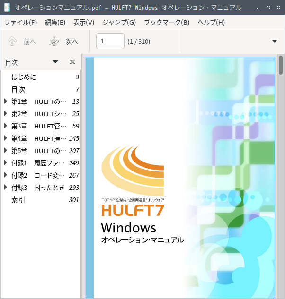285x299 pixels.
Task: Select 第5章 entry on page 207
Action: tap(41, 151)
